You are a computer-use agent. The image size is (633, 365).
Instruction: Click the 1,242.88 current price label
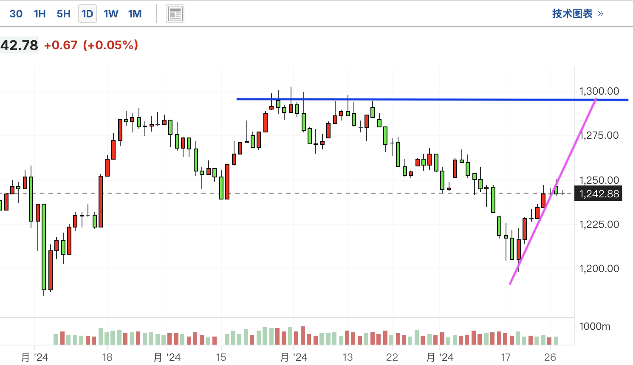click(599, 194)
